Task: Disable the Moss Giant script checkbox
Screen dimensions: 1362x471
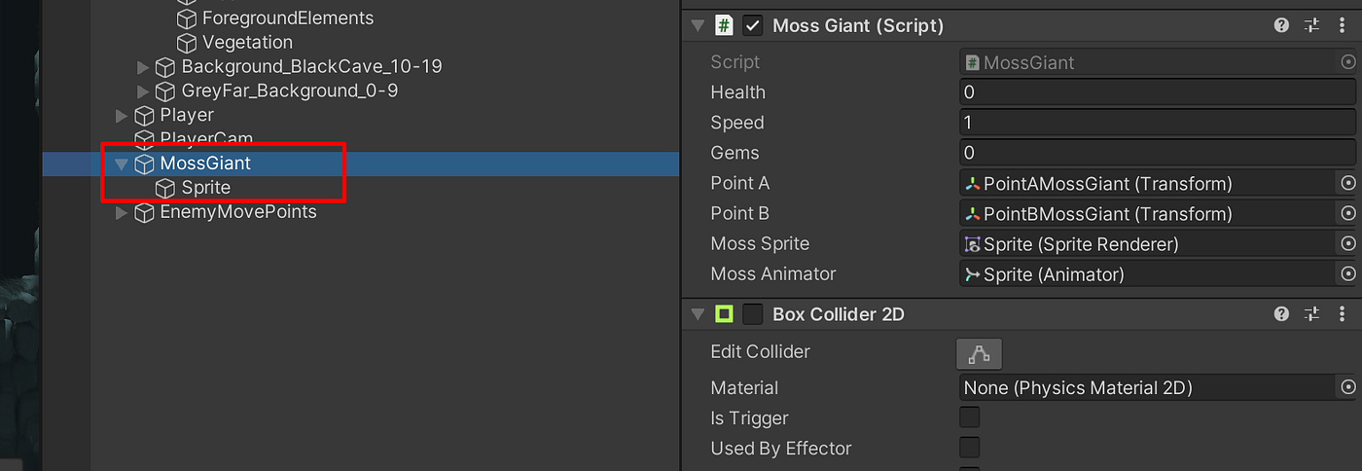Action: [752, 26]
